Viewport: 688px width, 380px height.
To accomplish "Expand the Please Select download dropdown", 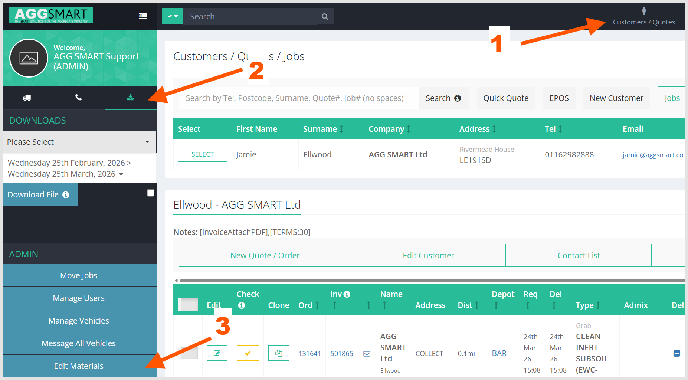I will 79,142.
